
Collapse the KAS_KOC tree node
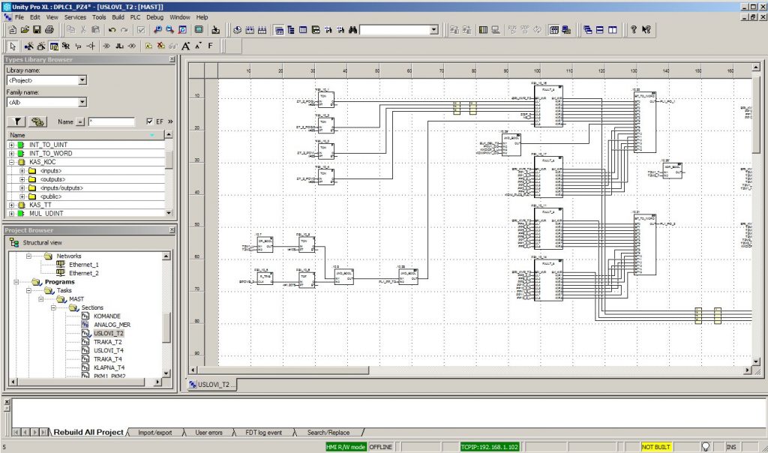point(11,162)
